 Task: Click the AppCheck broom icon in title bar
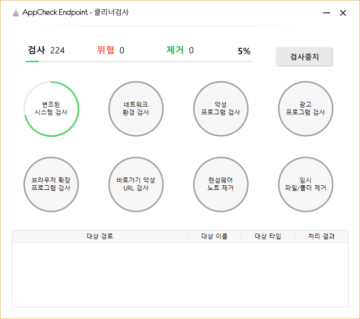[15, 13]
